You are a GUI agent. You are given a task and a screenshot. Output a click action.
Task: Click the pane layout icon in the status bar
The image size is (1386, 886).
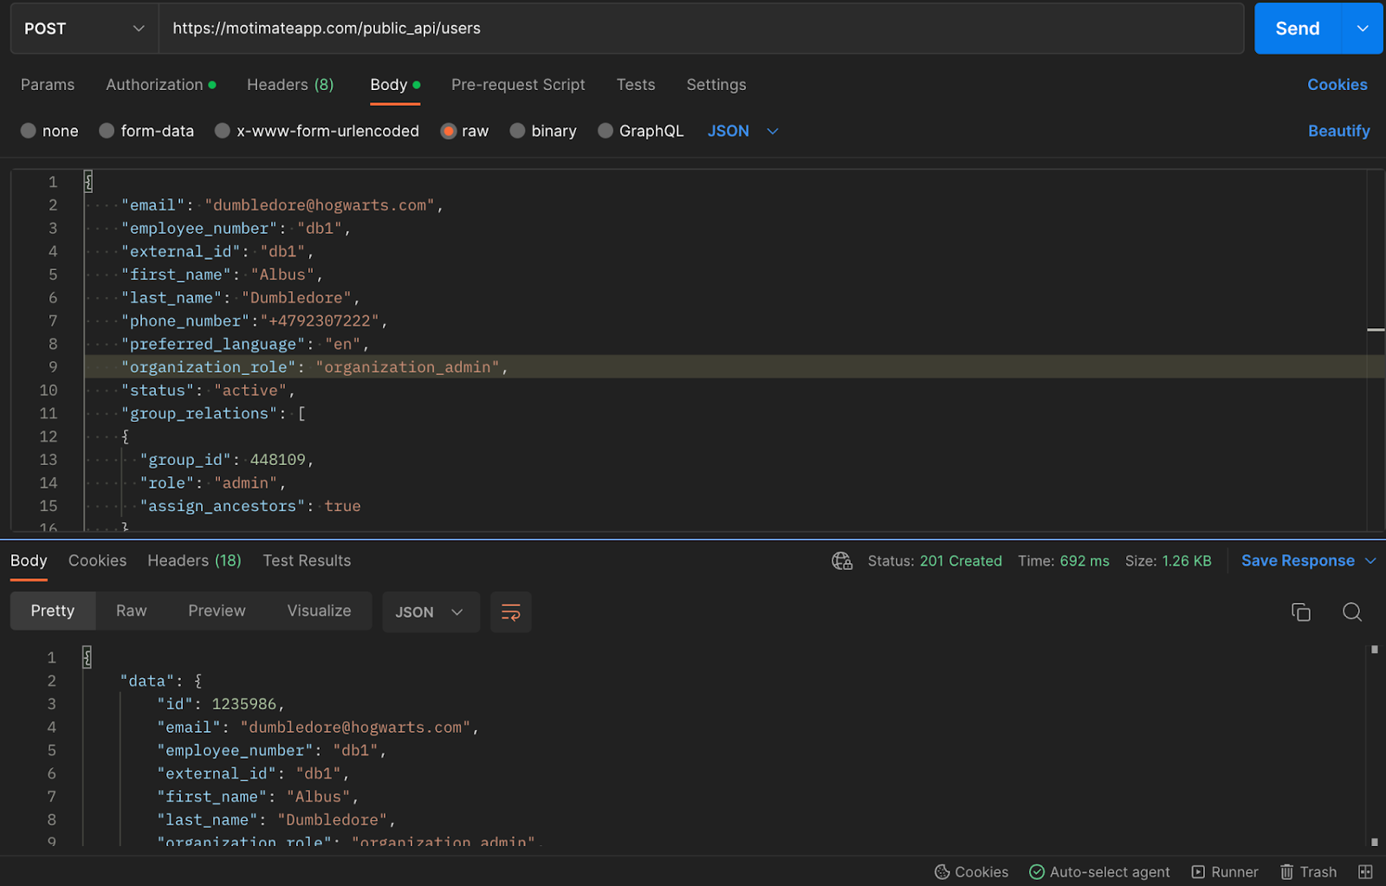(1365, 872)
